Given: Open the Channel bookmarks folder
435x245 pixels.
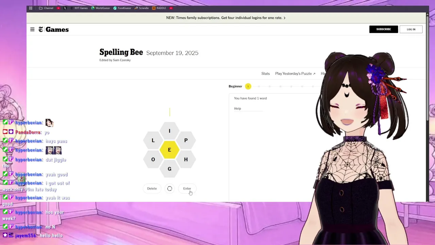Looking at the screenshot, I should click(46, 8).
